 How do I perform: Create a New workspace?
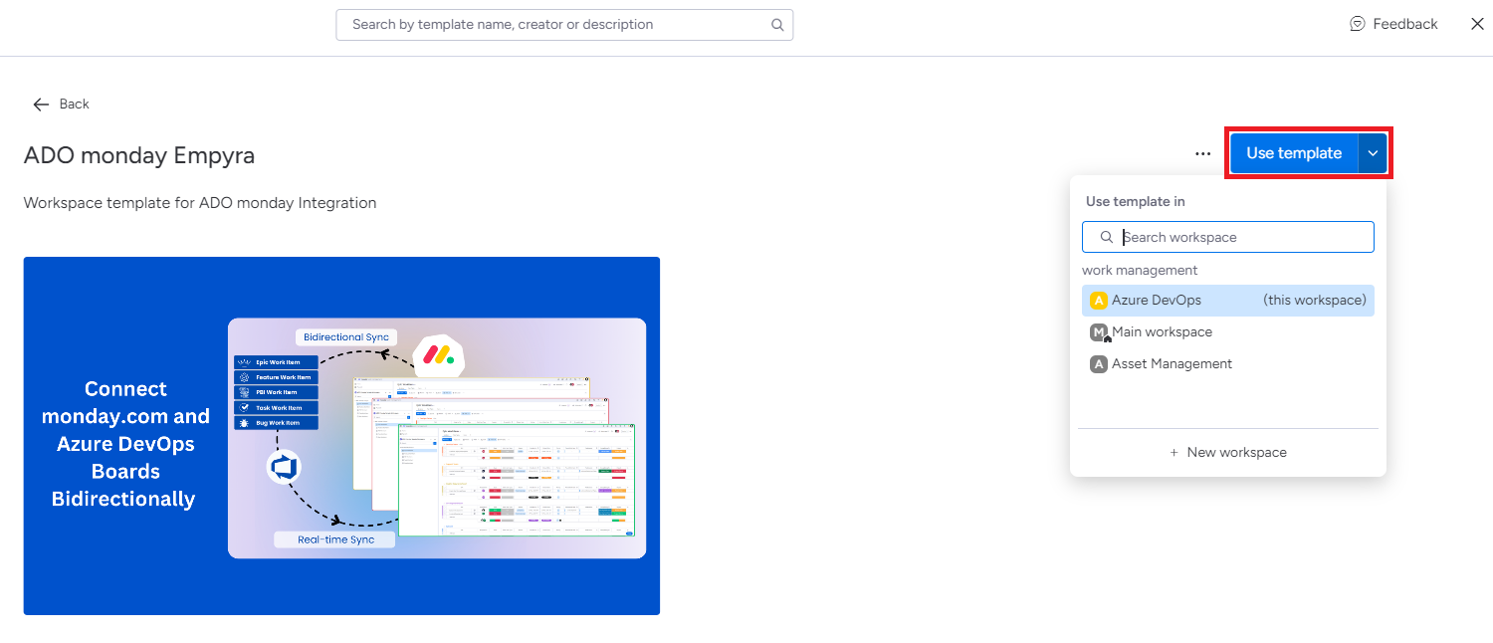pyautogui.click(x=1228, y=452)
